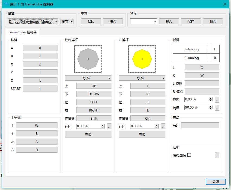Click the 阈值 90.00 % threshold field

click(197, 107)
